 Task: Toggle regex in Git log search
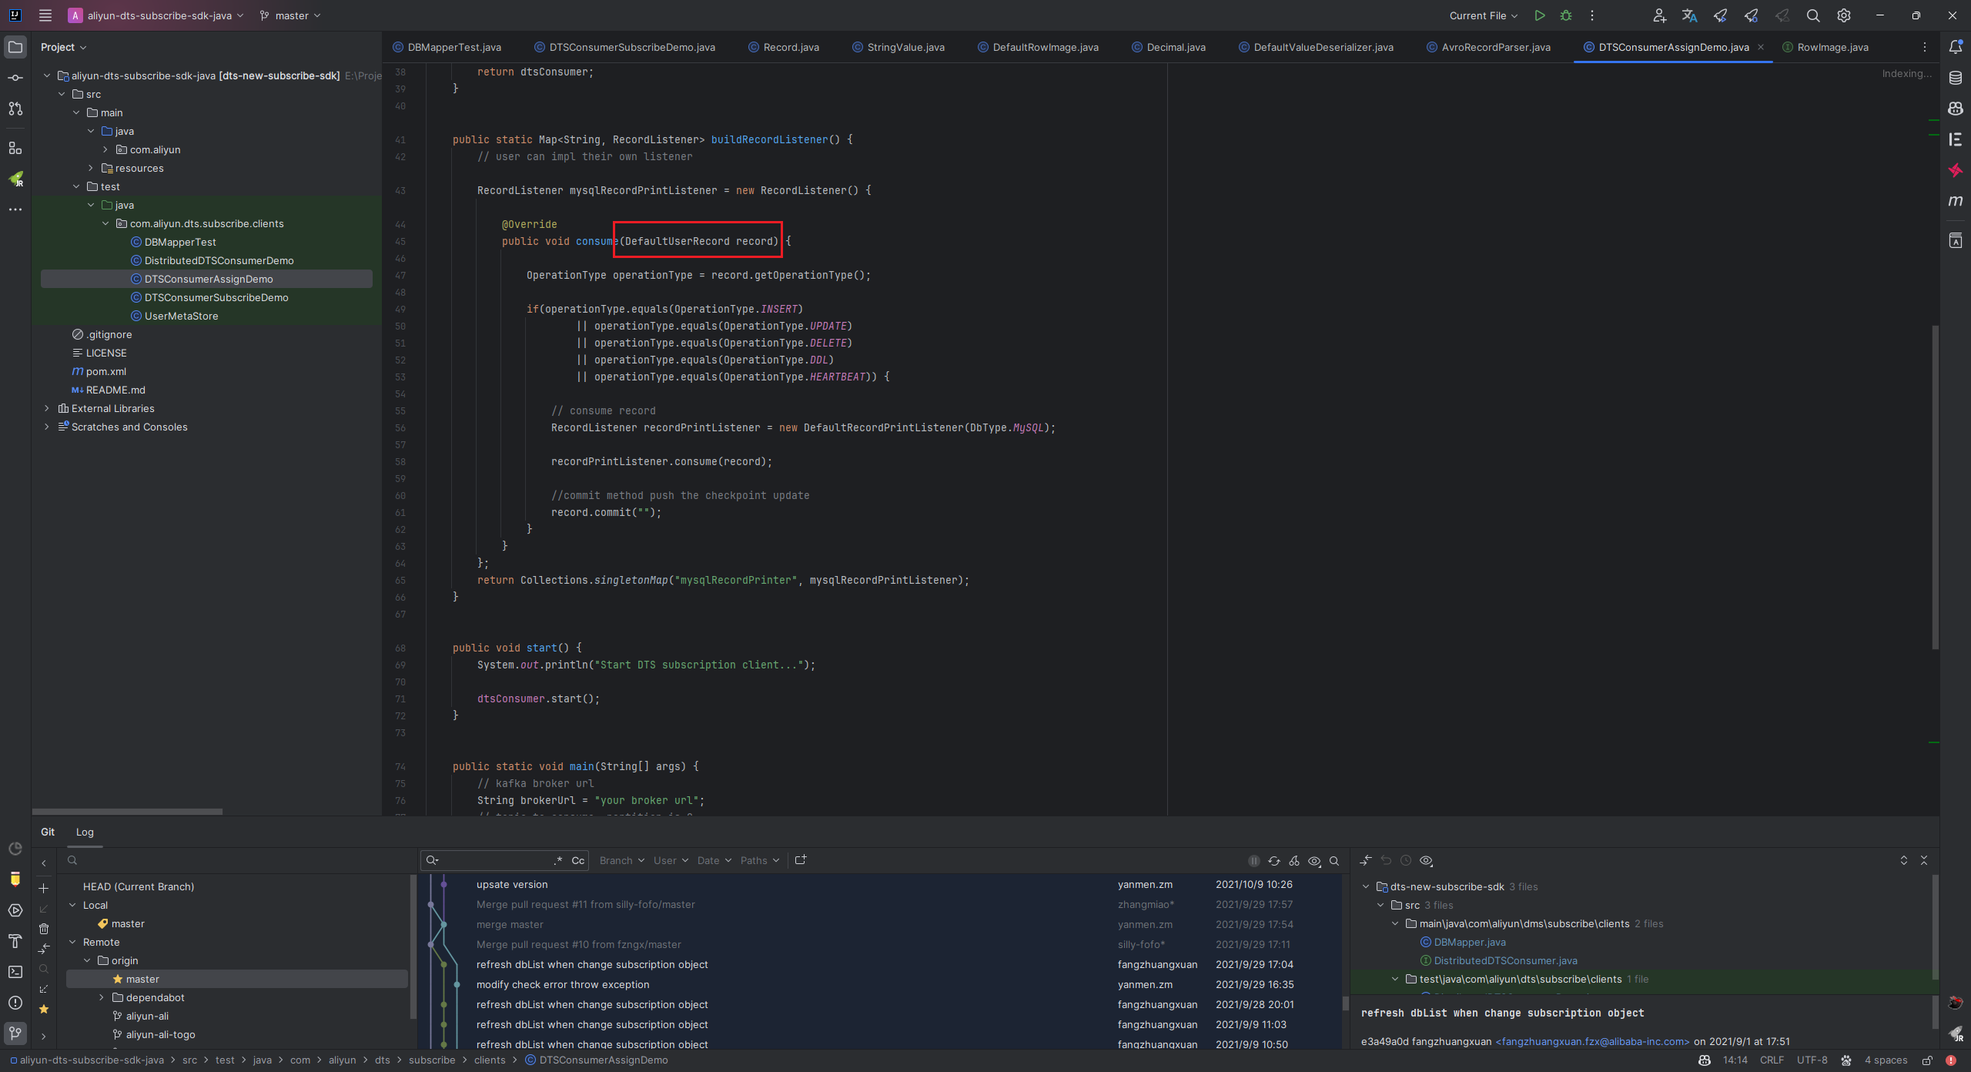point(558,860)
